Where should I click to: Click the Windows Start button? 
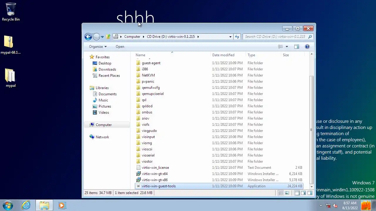pyautogui.click(x=8, y=205)
